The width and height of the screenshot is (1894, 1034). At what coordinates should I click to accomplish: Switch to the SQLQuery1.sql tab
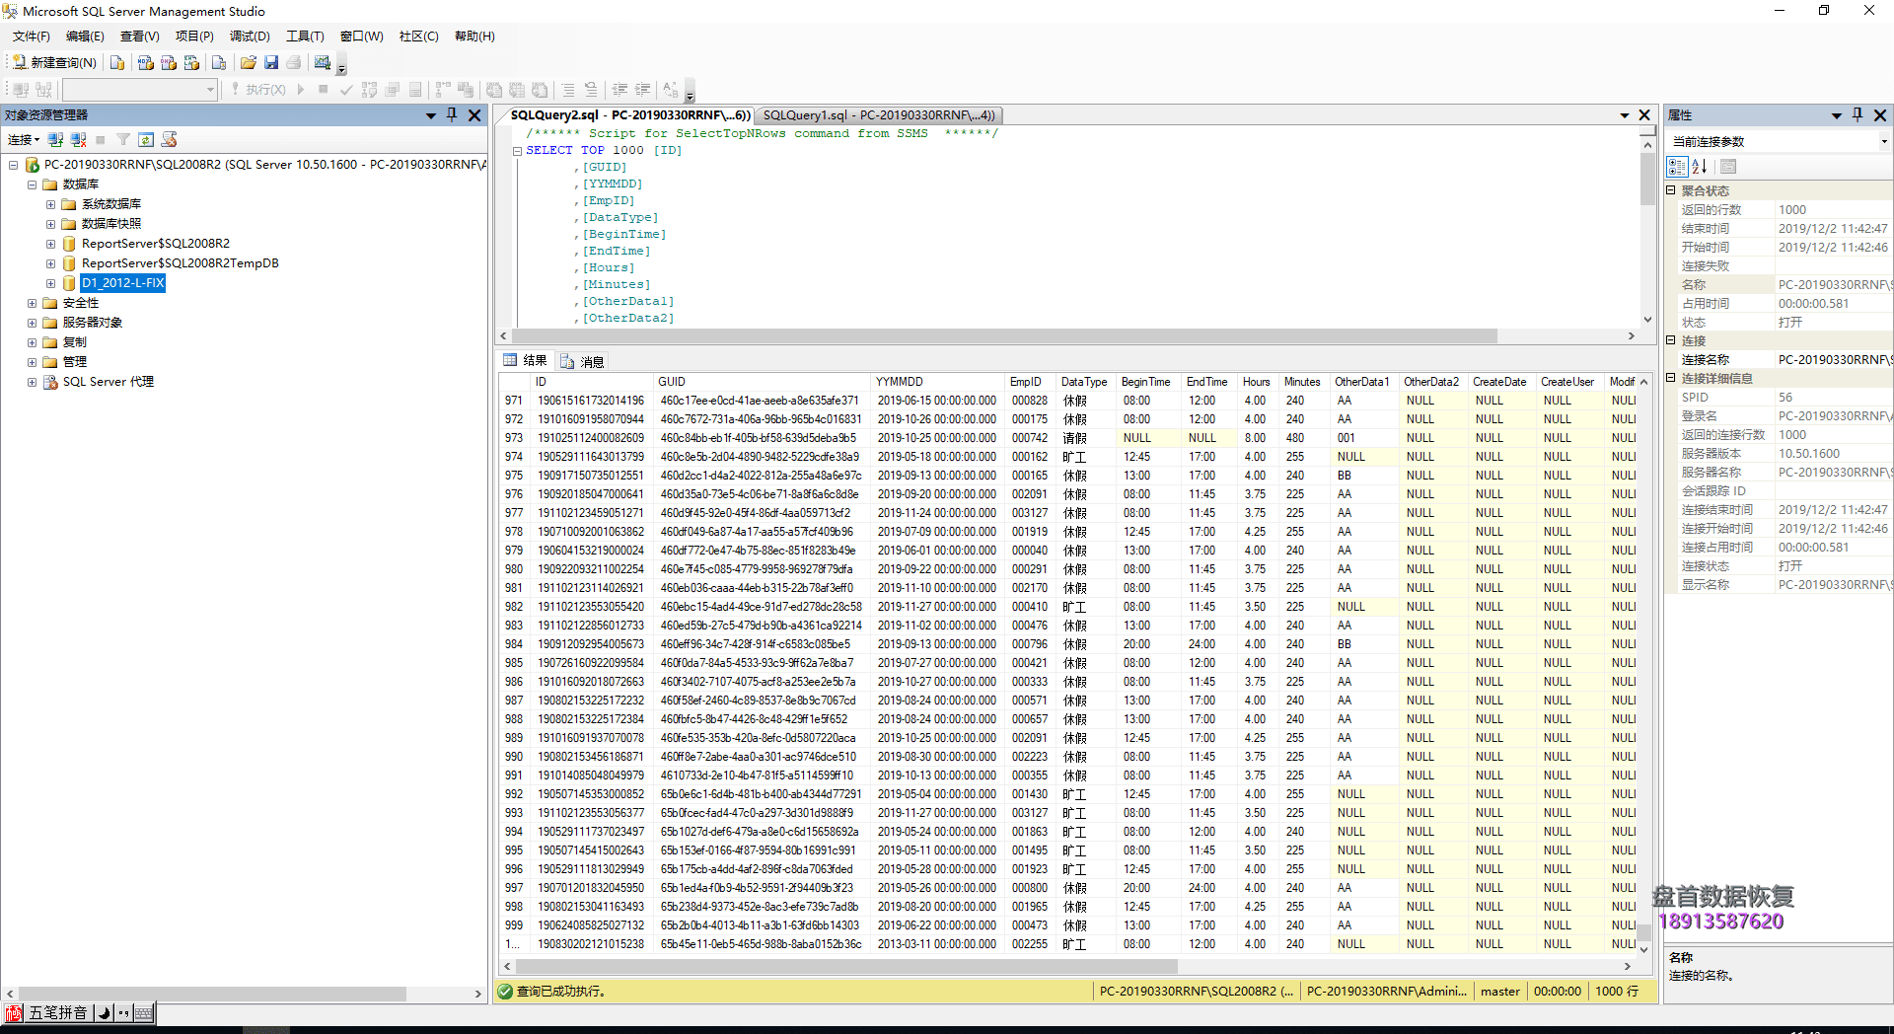(x=878, y=115)
